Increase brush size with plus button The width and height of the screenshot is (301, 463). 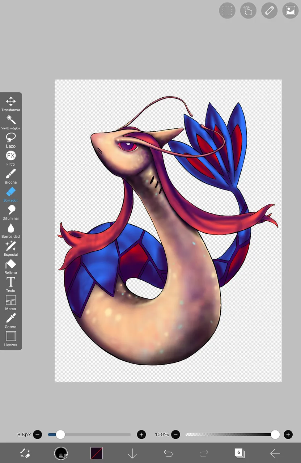(x=141, y=434)
